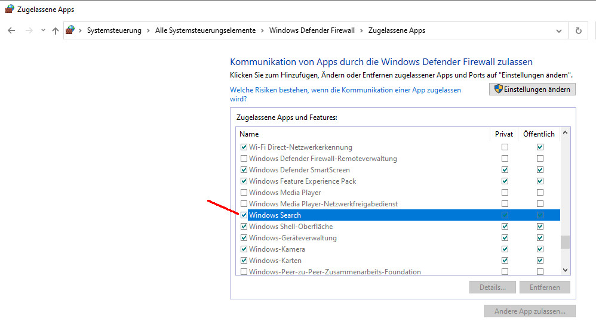The width and height of the screenshot is (596, 331).
Task: Toggle Öffentlich checkbox for Windows-Kamera
Action: pyautogui.click(x=540, y=249)
